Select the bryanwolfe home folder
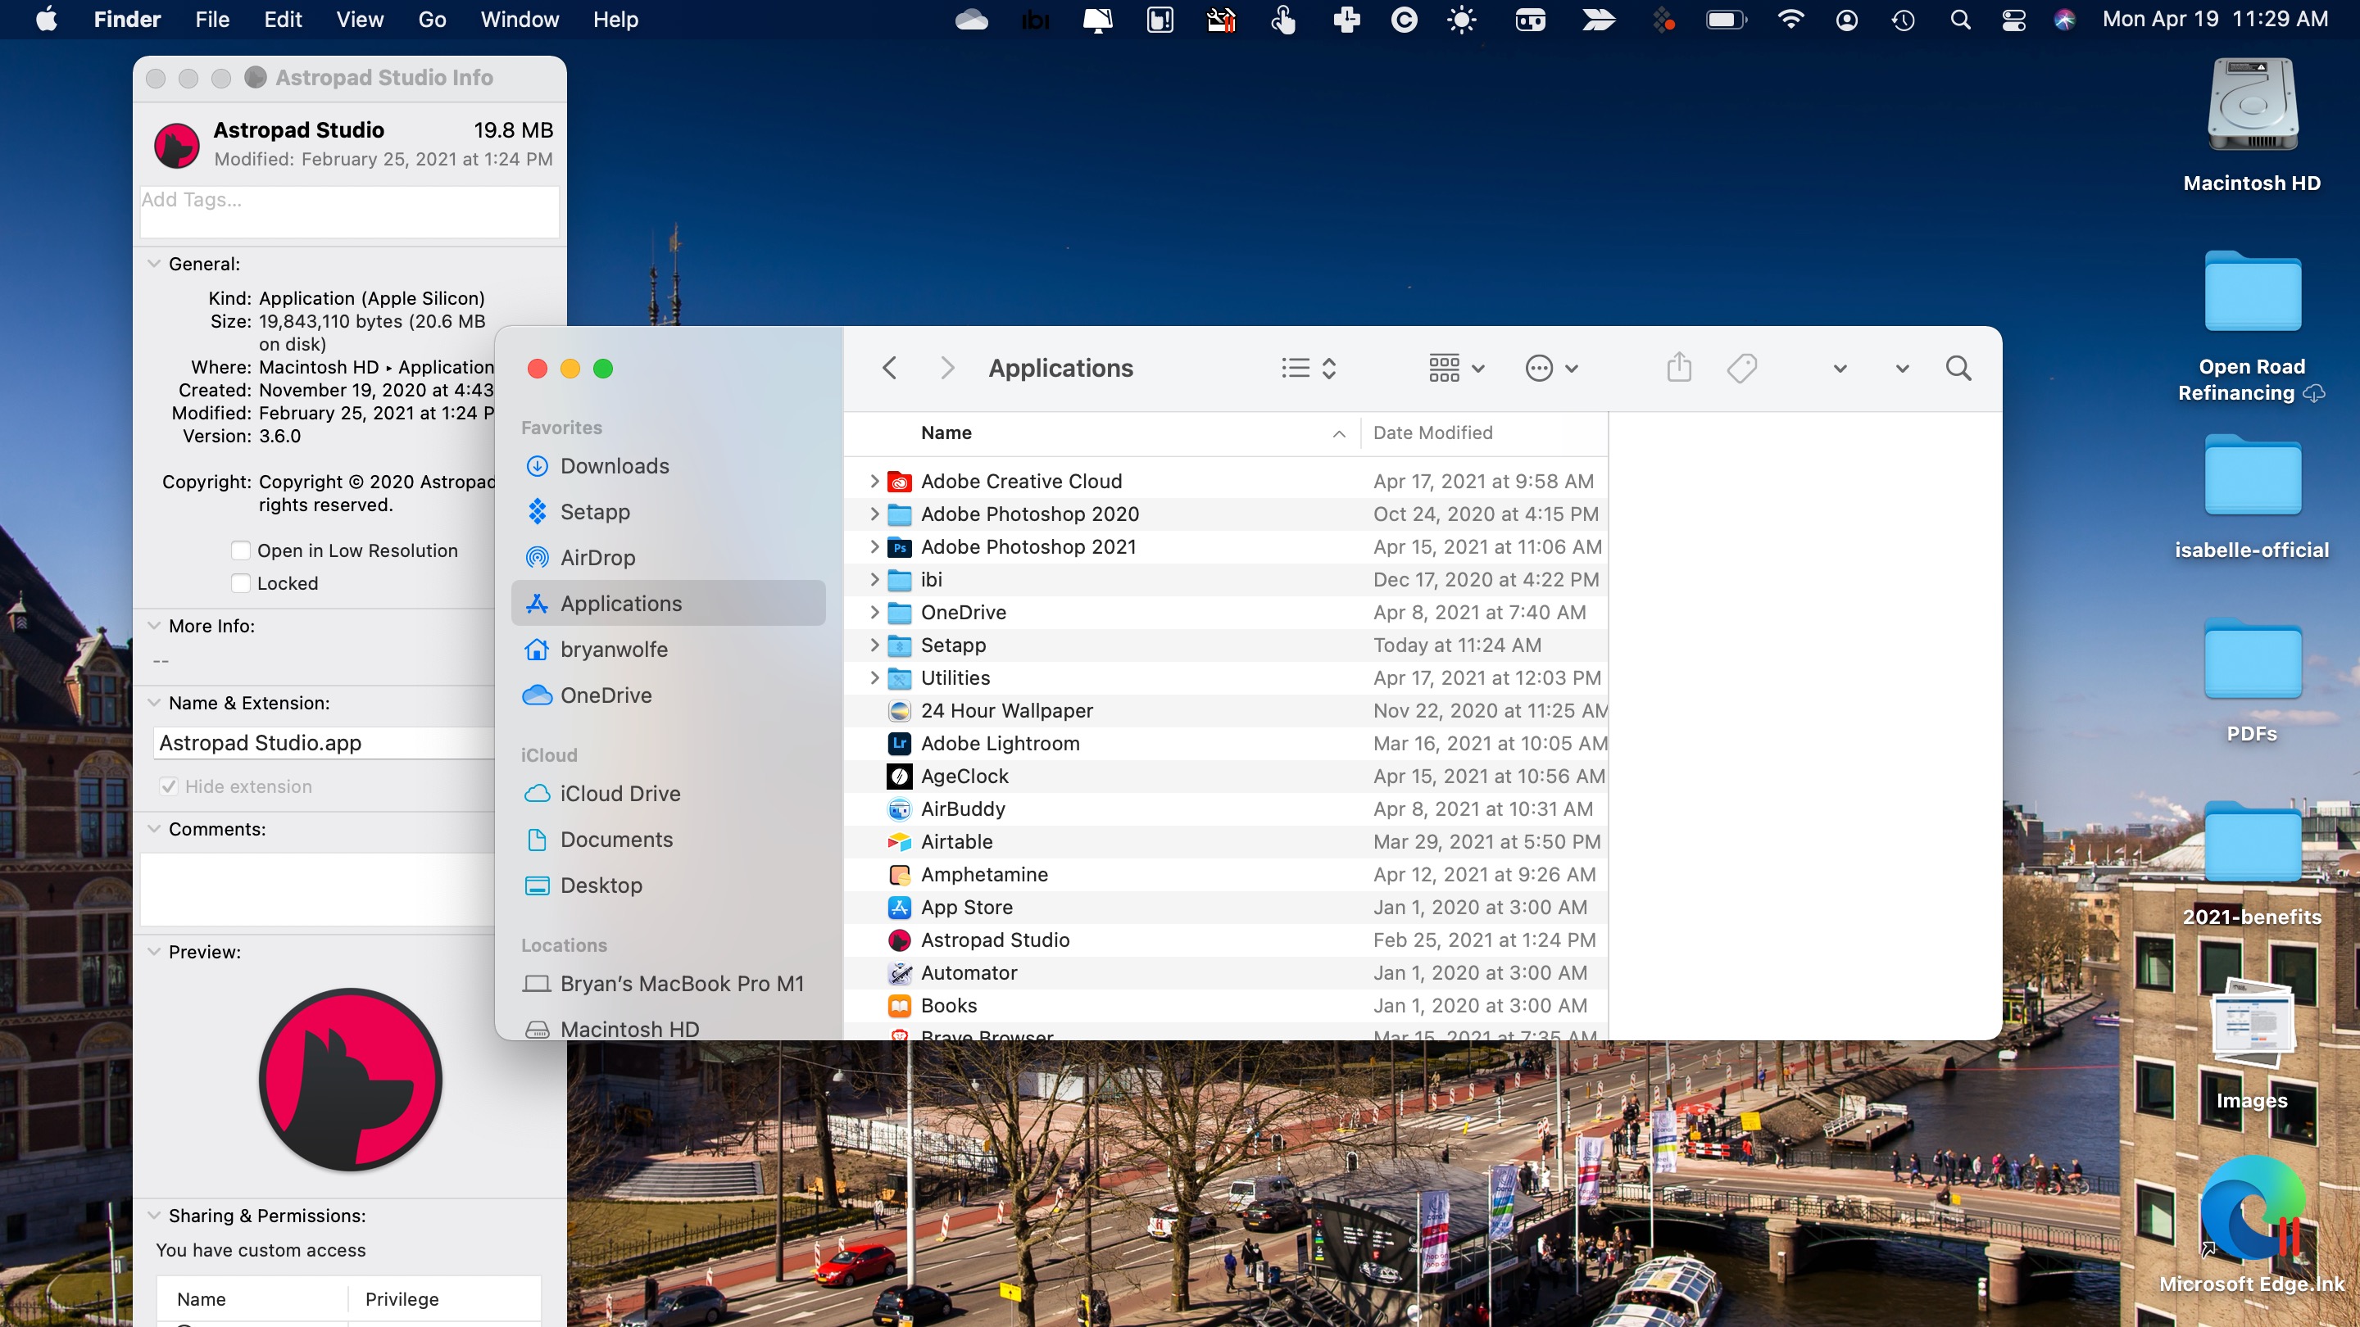2360x1327 pixels. [x=668, y=650]
